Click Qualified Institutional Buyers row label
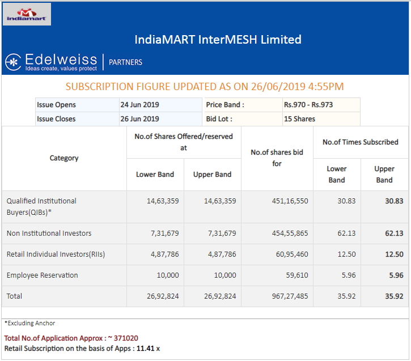Viewport: 411px width, 361px height. [x=41, y=206]
